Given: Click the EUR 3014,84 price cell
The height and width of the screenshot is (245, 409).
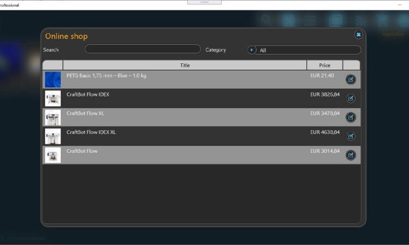Looking at the screenshot, I should coord(325,151).
